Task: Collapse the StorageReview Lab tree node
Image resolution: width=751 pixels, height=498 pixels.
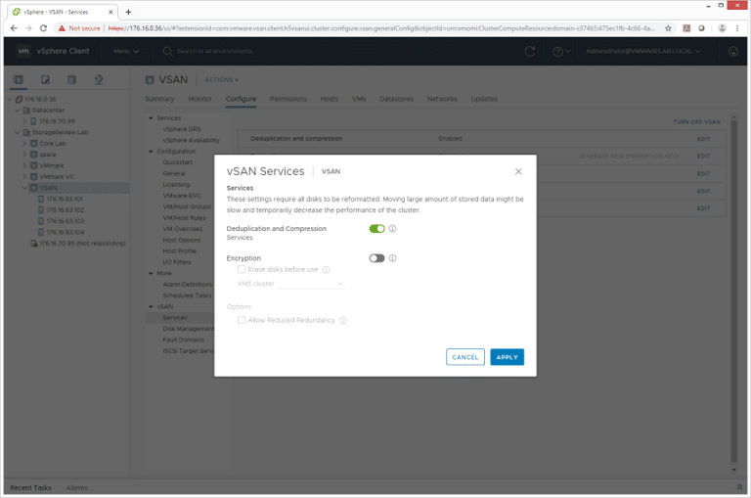Action: click(18, 132)
